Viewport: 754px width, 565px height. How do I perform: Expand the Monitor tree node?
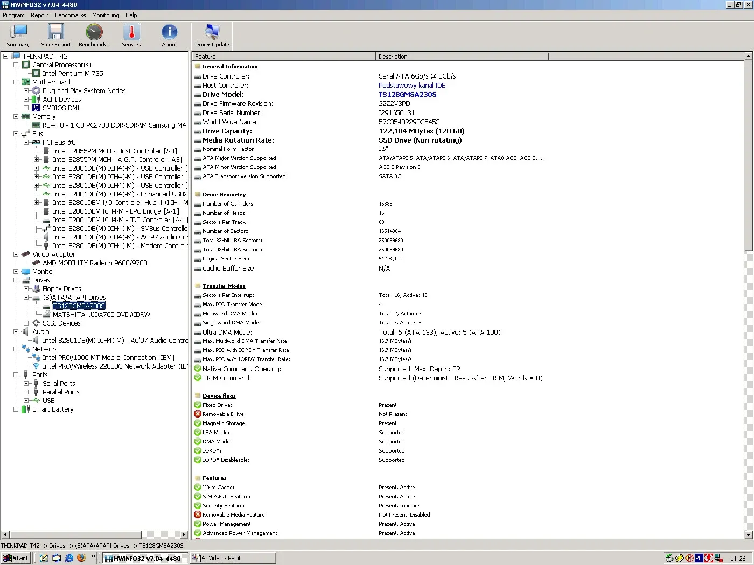tap(16, 272)
